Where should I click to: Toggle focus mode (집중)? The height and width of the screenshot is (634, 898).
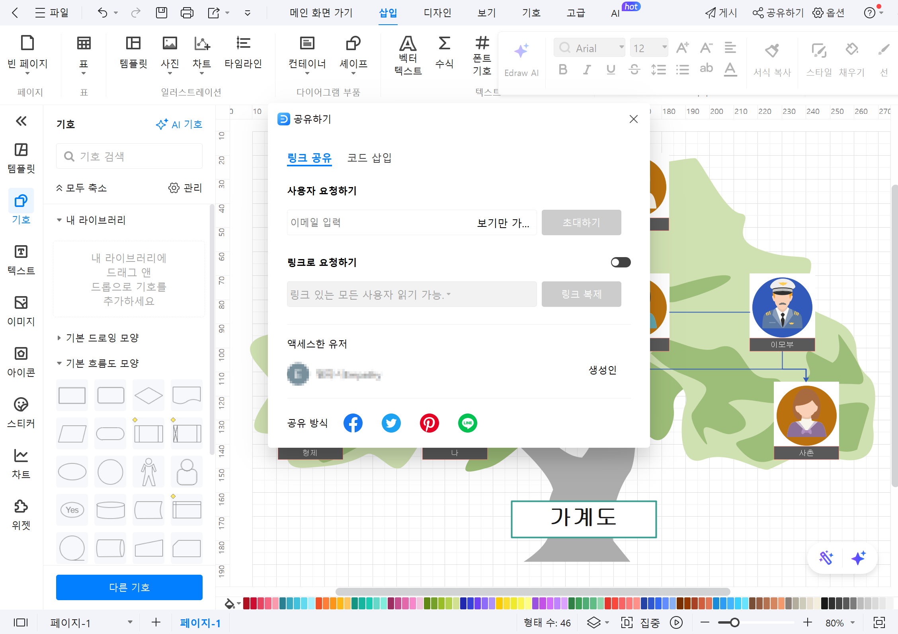(x=640, y=622)
